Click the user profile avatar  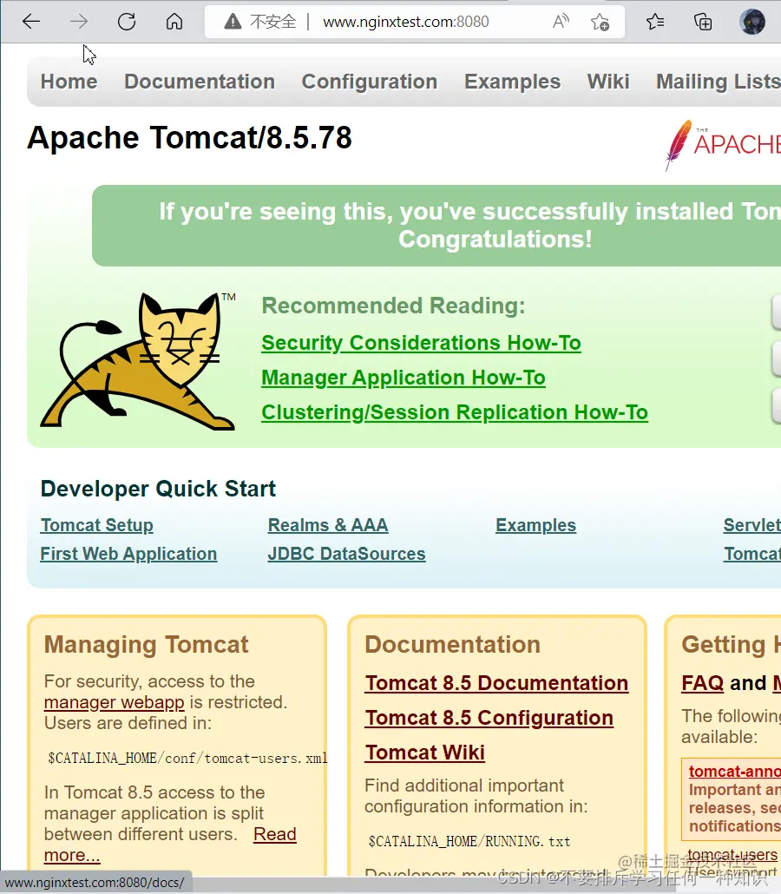click(x=751, y=22)
